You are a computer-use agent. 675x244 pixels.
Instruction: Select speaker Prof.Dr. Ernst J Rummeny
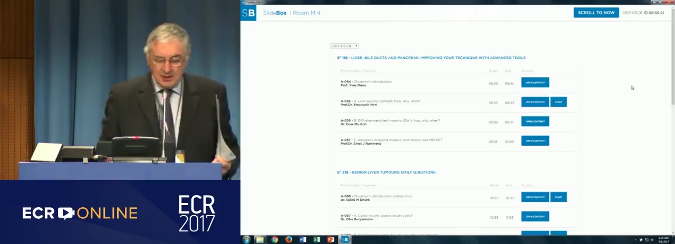(x=361, y=144)
